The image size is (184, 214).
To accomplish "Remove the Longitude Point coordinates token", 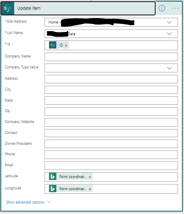I will (x=90, y=189).
